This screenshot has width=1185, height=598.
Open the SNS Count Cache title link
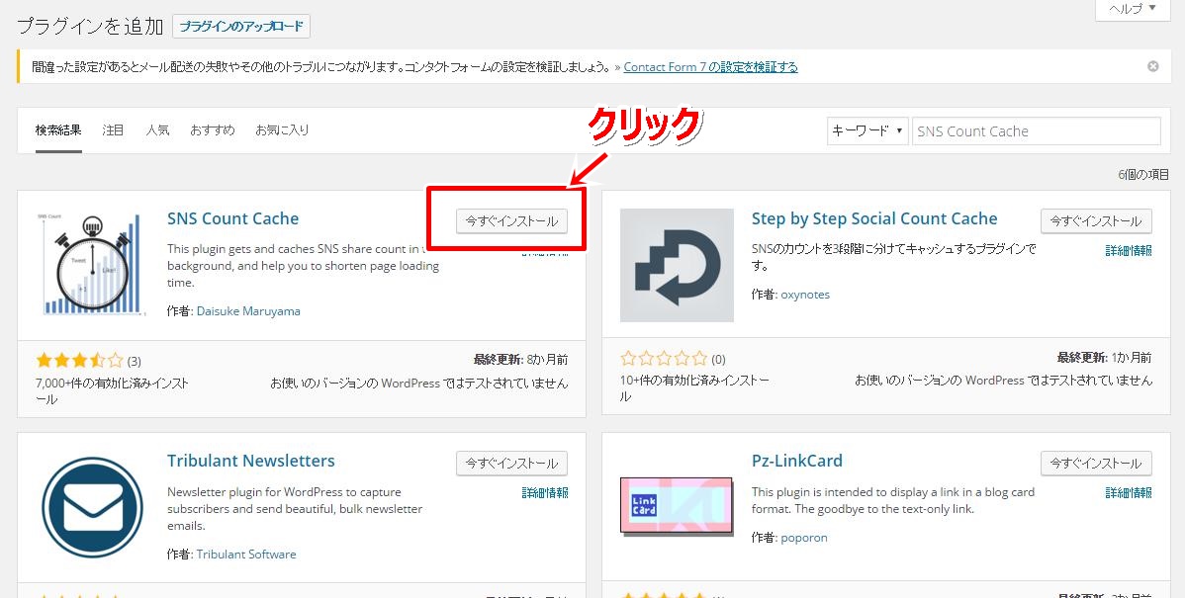click(x=232, y=219)
